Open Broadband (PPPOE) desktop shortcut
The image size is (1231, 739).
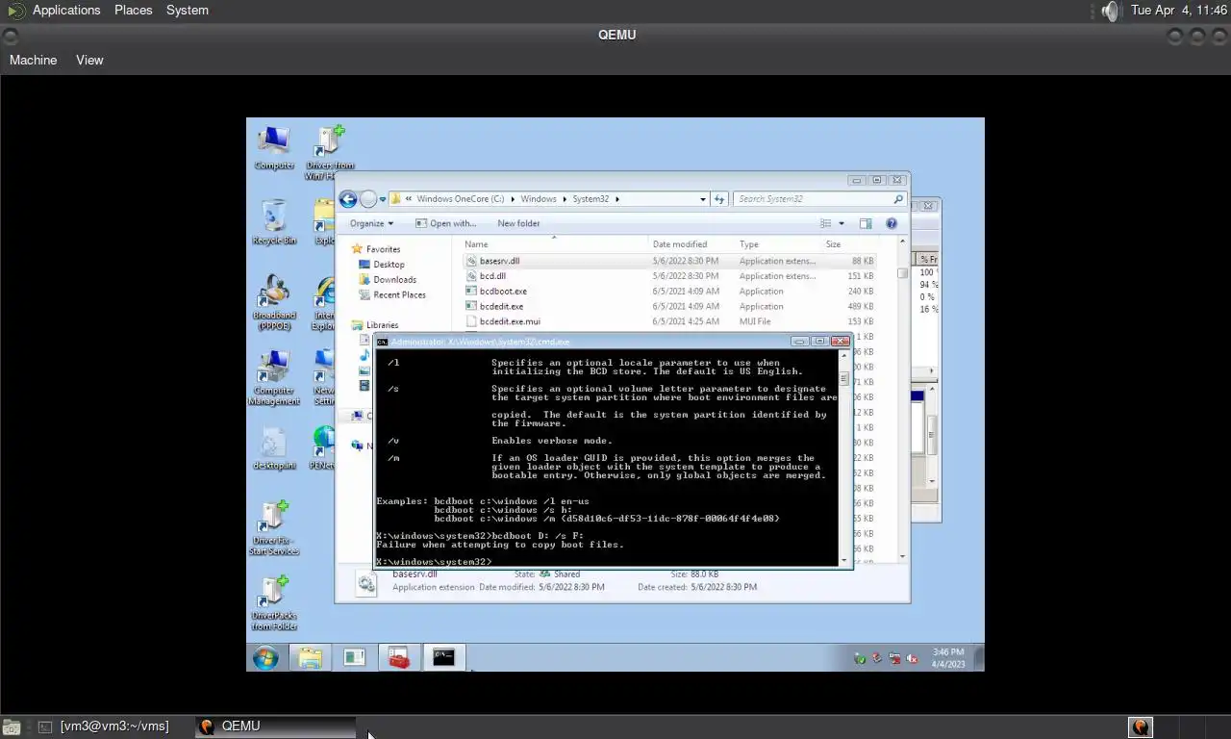(274, 303)
